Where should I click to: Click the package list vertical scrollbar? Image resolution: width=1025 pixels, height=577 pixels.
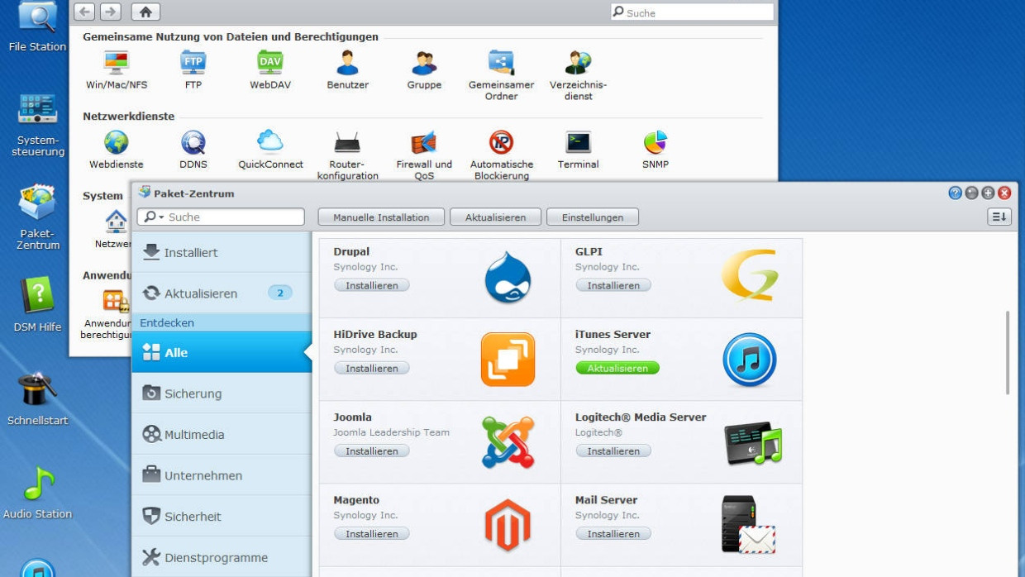tap(1007, 353)
